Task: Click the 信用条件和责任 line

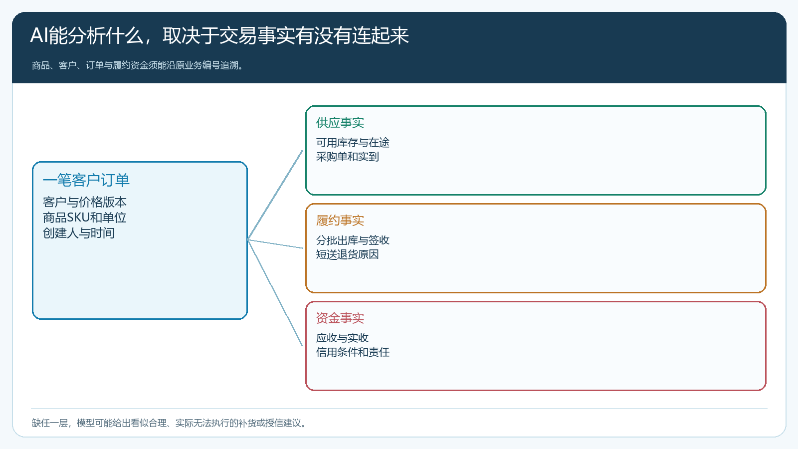Action: pos(353,352)
